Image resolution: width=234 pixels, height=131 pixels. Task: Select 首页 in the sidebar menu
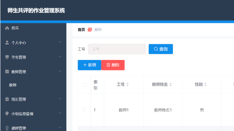pyautogui.click(x=15, y=28)
